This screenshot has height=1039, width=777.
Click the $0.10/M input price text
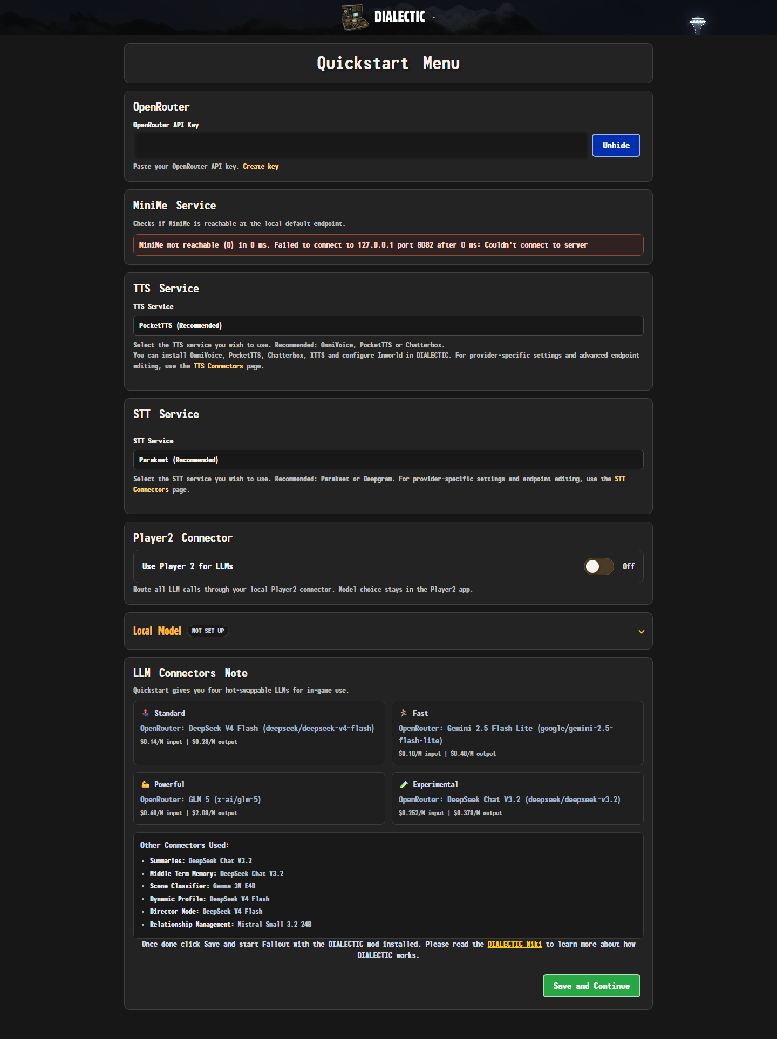click(420, 754)
